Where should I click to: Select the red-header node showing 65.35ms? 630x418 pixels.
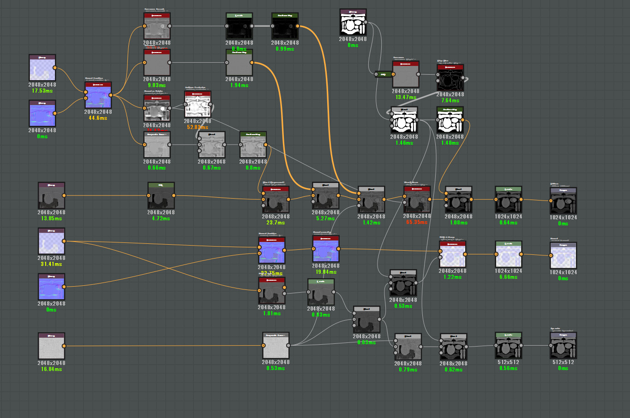417,199
